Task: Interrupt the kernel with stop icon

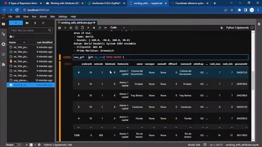Action: point(94,28)
